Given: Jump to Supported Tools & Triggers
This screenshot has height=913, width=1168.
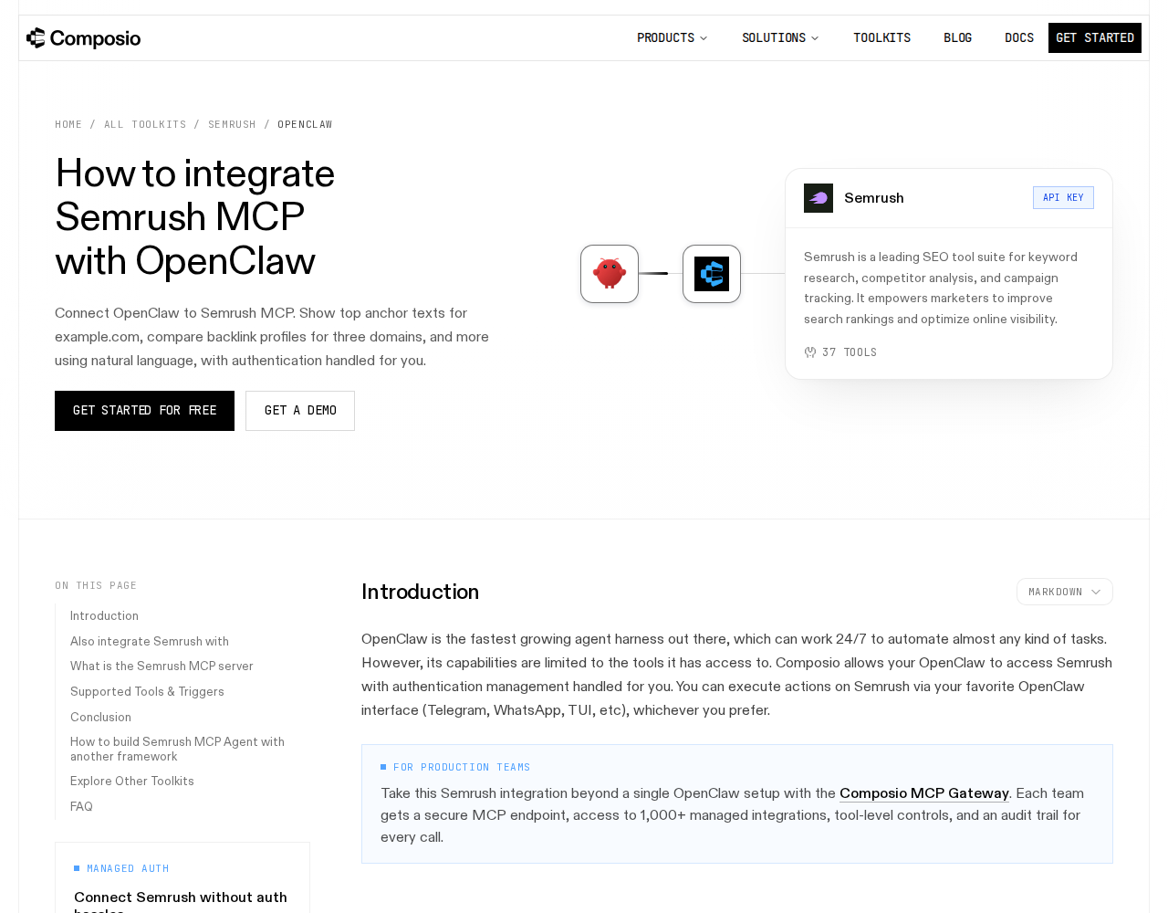Looking at the screenshot, I should click(147, 692).
